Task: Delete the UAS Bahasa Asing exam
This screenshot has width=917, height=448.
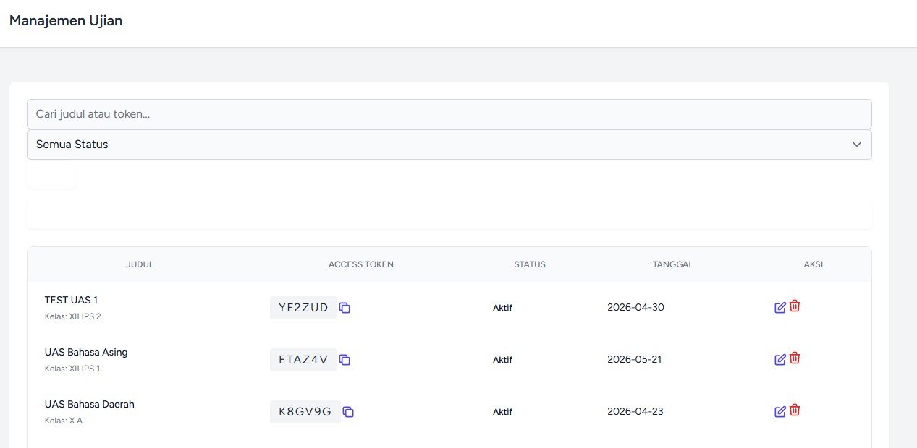Action: point(795,358)
